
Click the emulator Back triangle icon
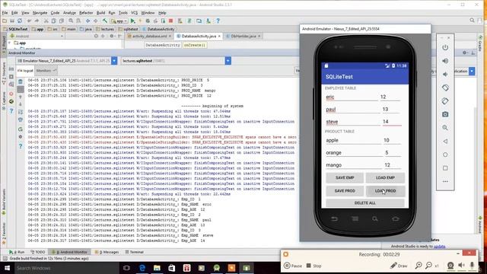point(445,141)
